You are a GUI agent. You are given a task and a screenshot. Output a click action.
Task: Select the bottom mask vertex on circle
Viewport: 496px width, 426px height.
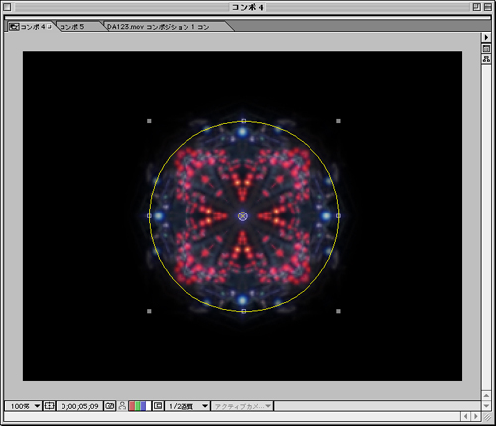pos(244,311)
